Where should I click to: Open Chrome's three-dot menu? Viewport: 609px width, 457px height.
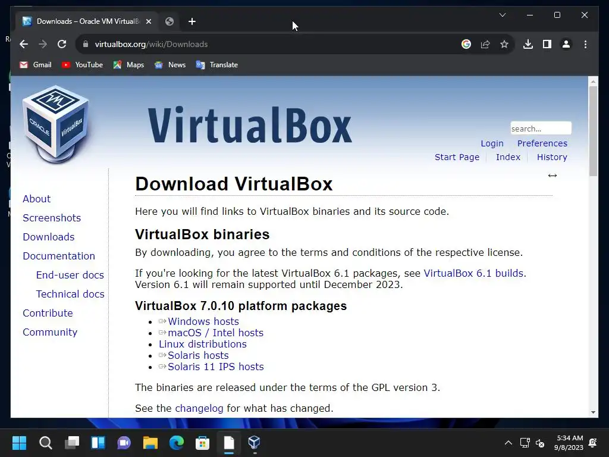[x=585, y=44]
